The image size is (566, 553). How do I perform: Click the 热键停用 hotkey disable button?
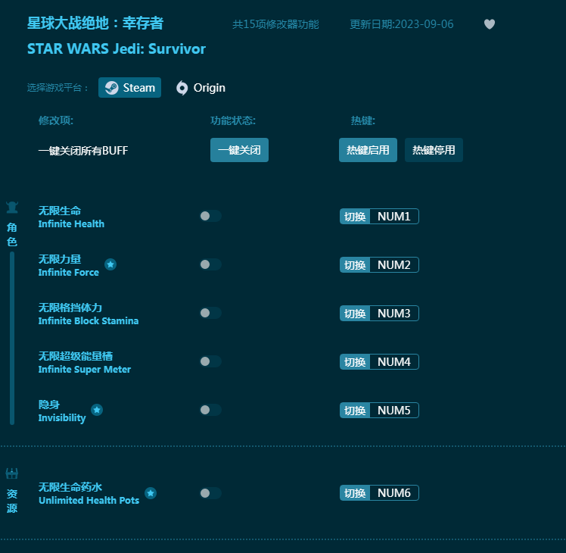(434, 150)
